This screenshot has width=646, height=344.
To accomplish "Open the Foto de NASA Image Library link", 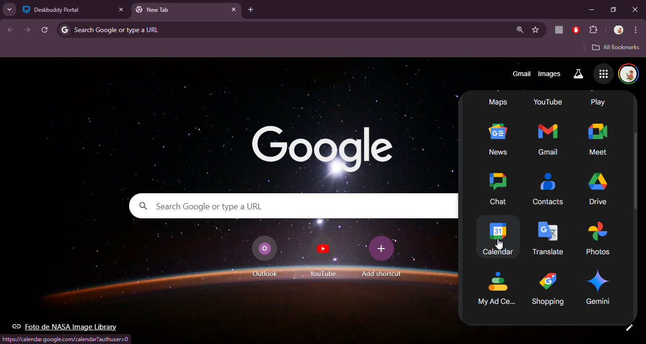I will (x=70, y=327).
